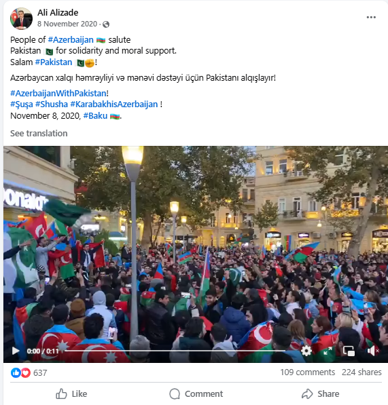
Task: Like the post
Action: pos(71,394)
